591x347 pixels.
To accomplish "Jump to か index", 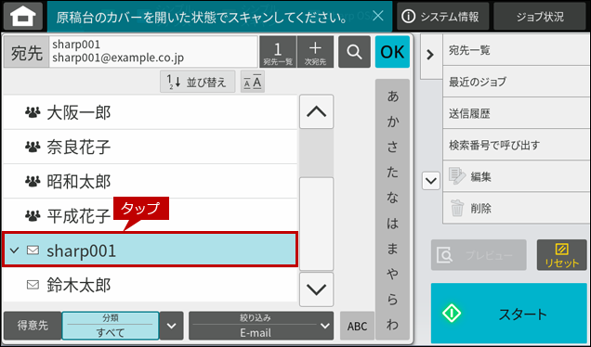I will click(392, 122).
